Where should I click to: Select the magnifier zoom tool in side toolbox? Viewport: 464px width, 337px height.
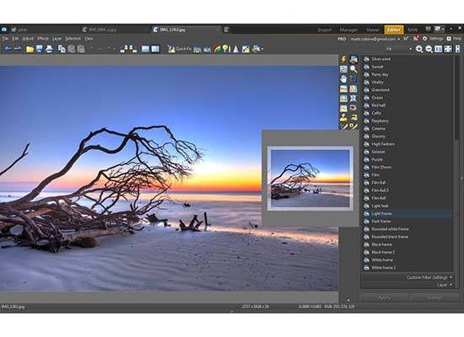tap(353, 69)
